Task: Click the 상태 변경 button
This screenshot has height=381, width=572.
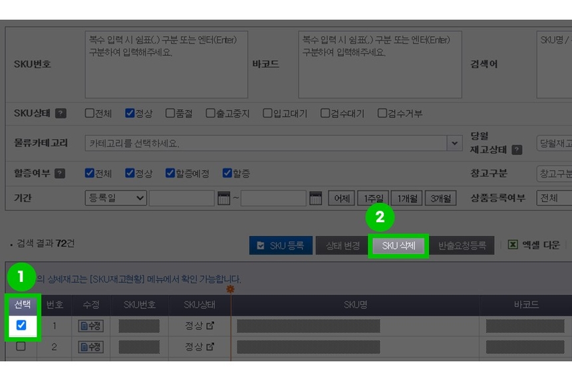Action: click(x=342, y=246)
